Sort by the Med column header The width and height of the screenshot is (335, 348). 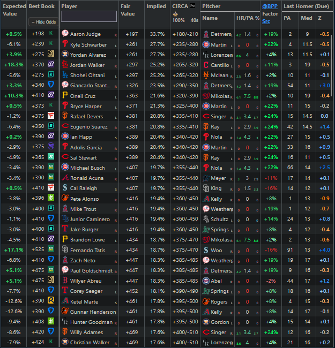pyautogui.click(x=307, y=18)
